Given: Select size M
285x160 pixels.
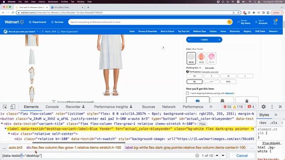Looking at the screenshot, I should (228, 76).
